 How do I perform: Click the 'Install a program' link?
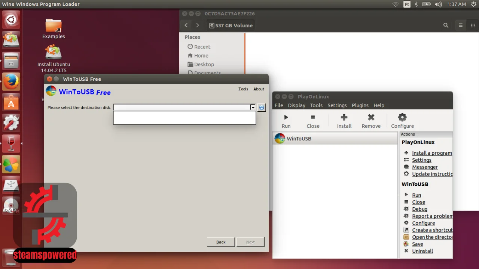point(432,153)
